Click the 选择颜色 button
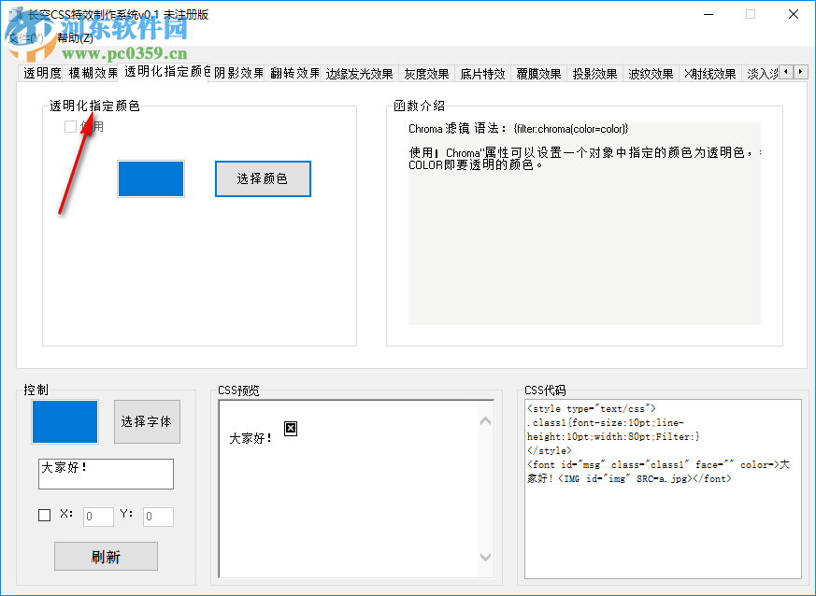Viewport: 816px width, 596px height. pos(263,178)
